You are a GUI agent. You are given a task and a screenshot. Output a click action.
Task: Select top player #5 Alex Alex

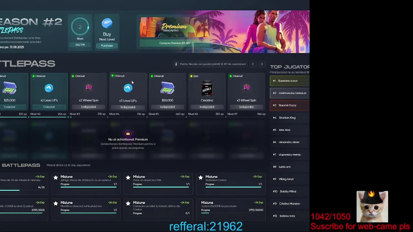(x=290, y=130)
